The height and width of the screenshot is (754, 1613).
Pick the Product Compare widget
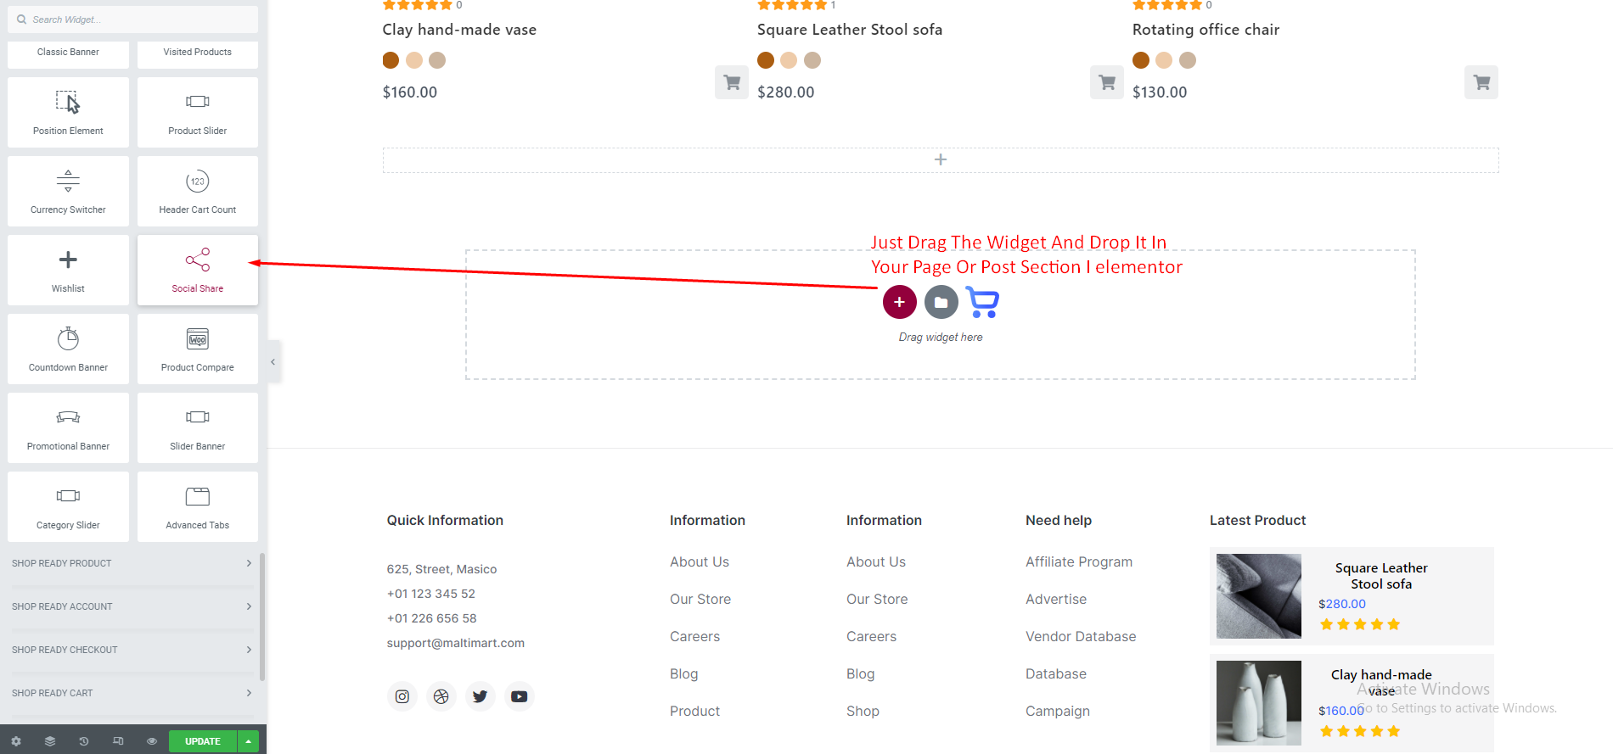(x=197, y=349)
